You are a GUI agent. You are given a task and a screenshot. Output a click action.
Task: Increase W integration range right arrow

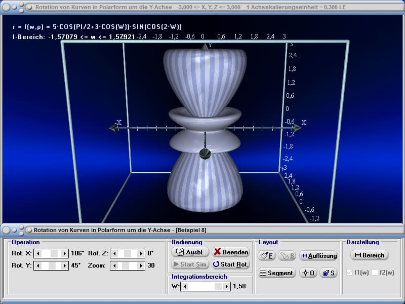click(226, 286)
